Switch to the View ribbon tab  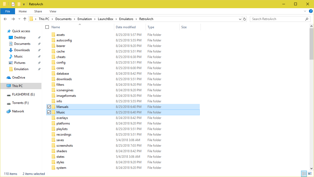tap(53, 11)
